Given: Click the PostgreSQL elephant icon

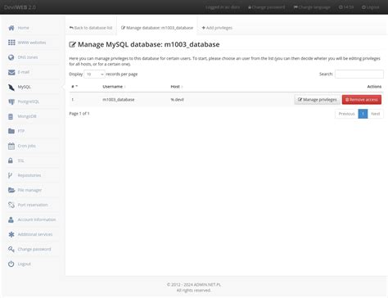Looking at the screenshot, I should [x=11, y=102].
